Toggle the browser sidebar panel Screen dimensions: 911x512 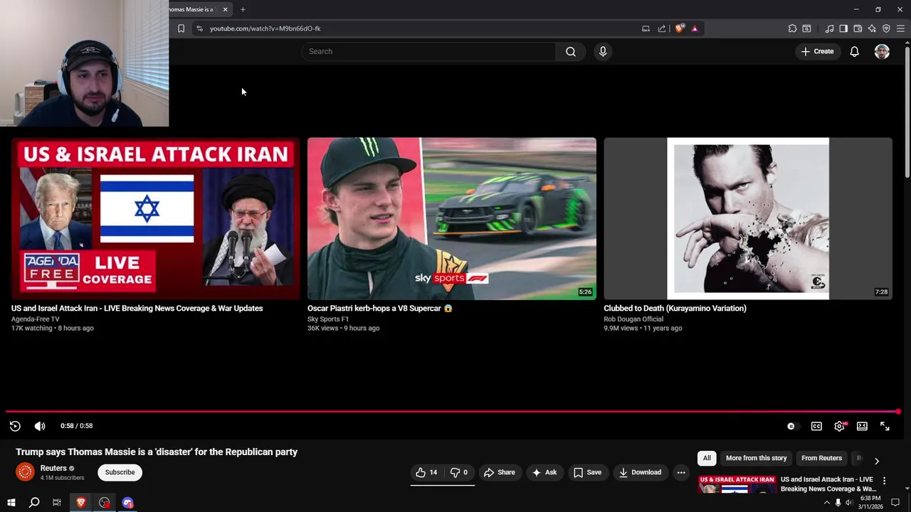pyautogui.click(x=843, y=28)
